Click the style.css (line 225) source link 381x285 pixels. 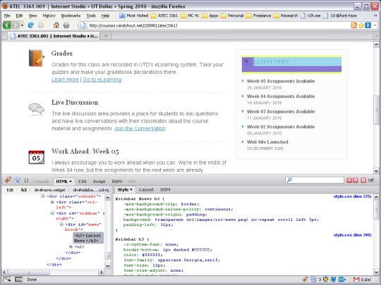pyautogui.click(x=352, y=196)
